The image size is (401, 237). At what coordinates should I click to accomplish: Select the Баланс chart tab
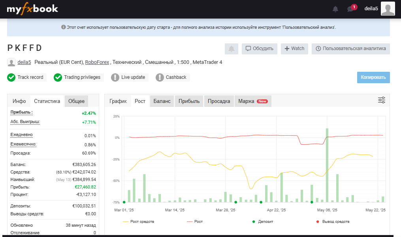[162, 101]
